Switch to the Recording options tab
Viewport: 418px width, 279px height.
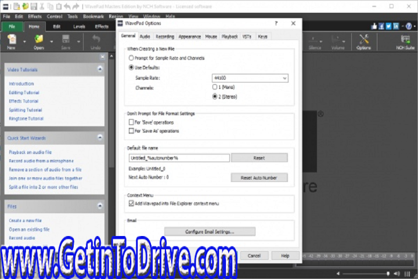coord(165,37)
